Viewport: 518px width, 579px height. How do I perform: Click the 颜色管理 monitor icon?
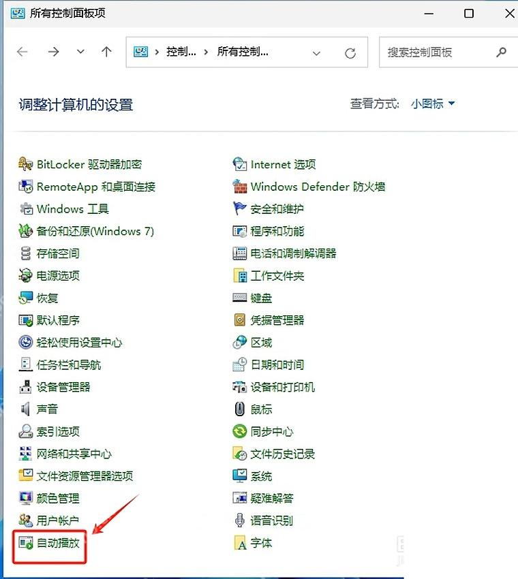(25, 498)
